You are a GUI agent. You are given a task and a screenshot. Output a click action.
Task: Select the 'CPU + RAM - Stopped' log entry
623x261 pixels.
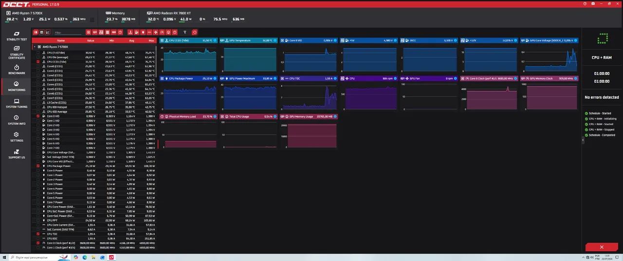pos(603,130)
